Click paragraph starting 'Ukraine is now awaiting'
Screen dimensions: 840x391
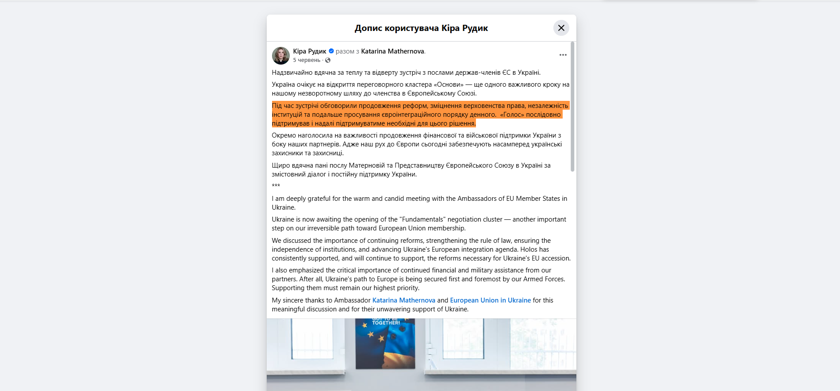[419, 224]
